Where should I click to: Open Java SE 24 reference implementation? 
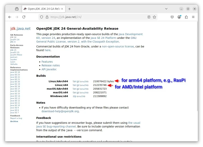pos(15,72)
